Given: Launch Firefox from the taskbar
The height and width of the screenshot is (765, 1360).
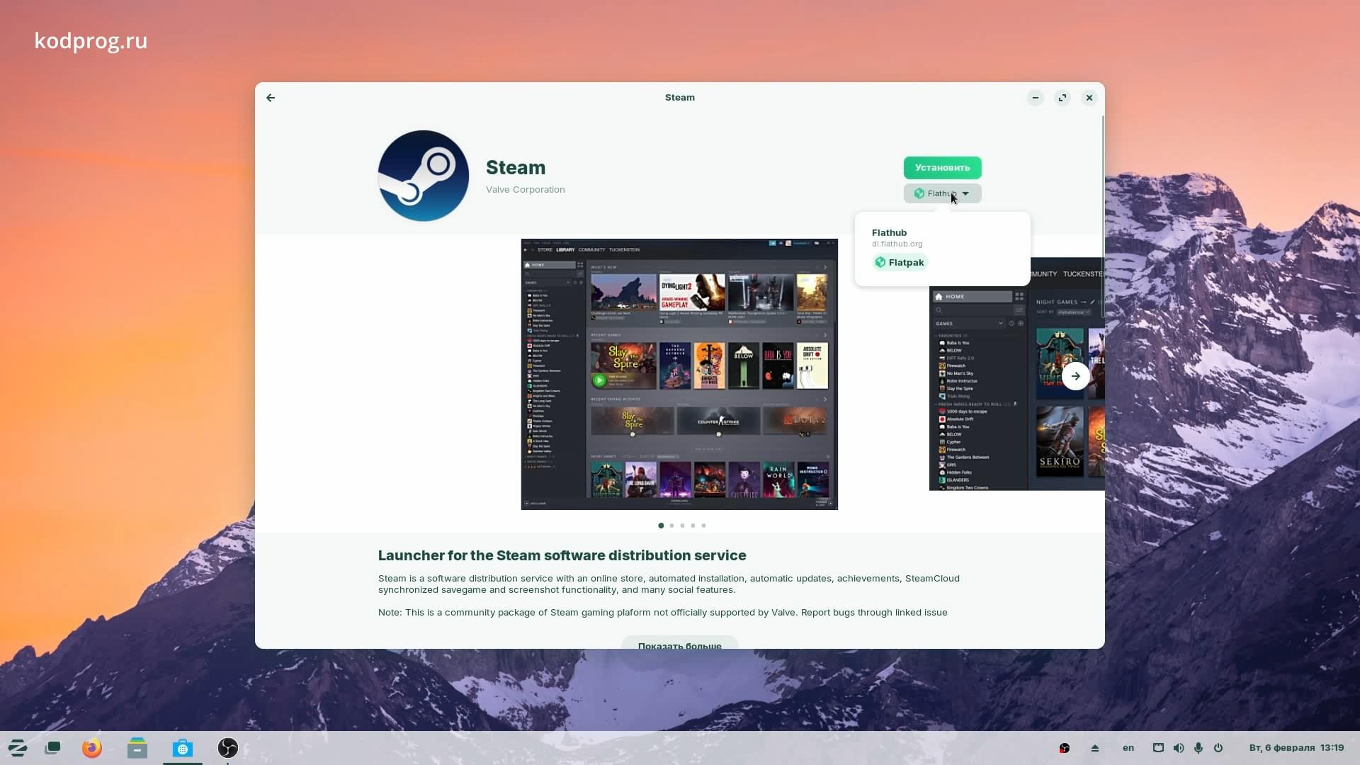Looking at the screenshot, I should click(92, 748).
